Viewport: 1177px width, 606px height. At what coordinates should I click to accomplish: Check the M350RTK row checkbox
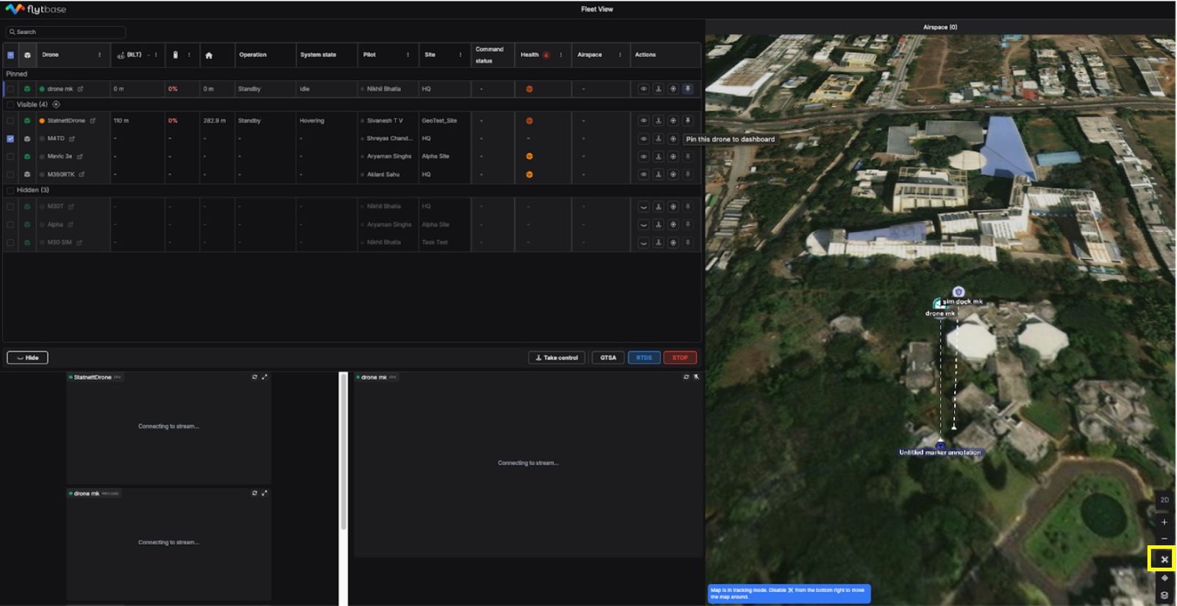[x=10, y=175]
